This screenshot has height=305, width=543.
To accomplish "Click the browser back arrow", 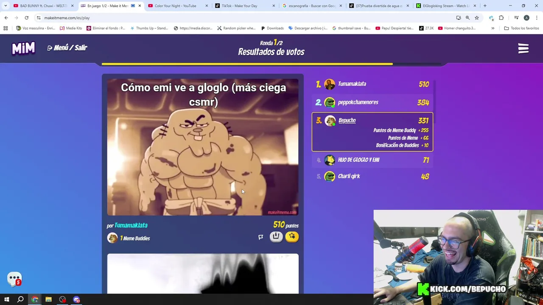I will click(6, 18).
